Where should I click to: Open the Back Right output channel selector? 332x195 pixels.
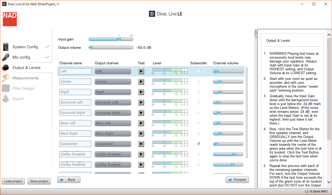pyautogui.click(x=113, y=134)
